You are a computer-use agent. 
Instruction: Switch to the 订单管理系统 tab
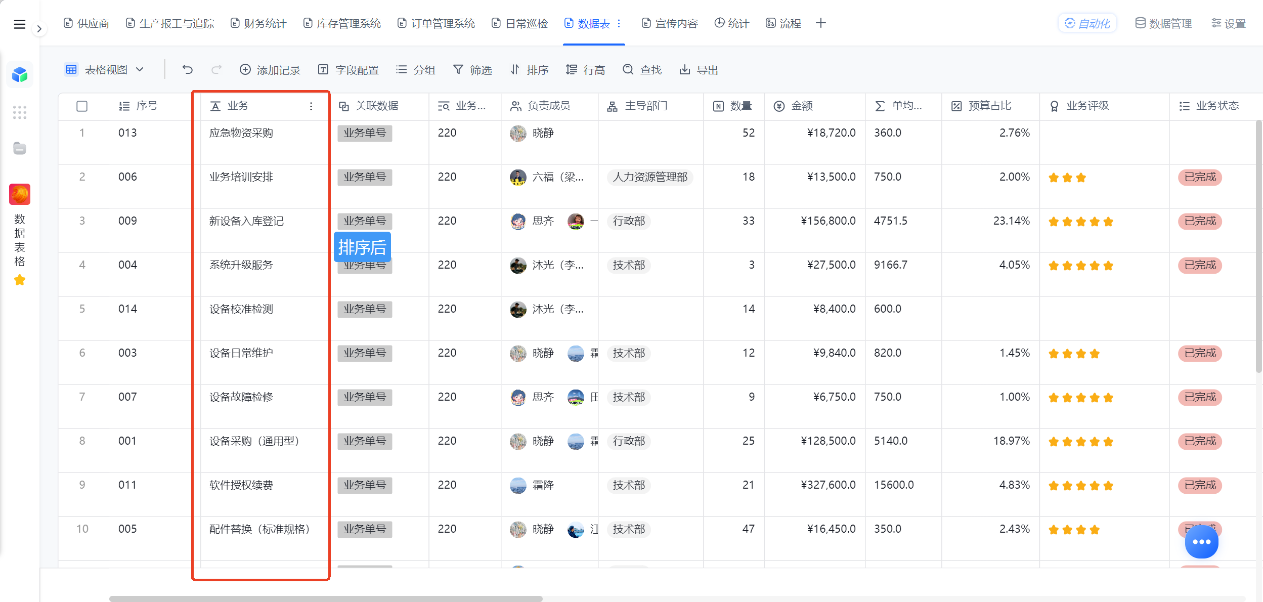coord(437,23)
